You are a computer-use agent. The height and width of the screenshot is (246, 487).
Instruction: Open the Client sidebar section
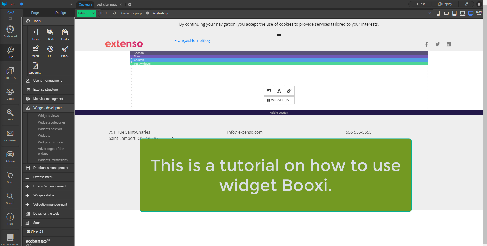click(10, 94)
